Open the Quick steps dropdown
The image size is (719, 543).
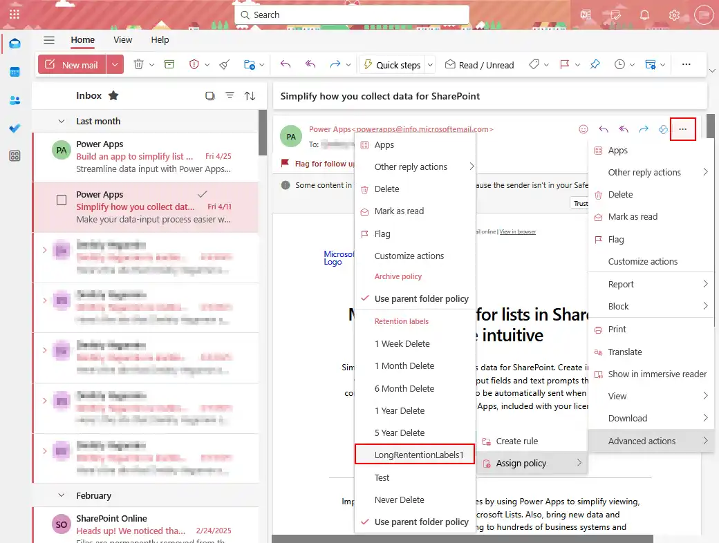(429, 64)
